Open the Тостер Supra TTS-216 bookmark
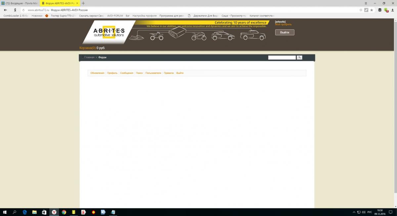This screenshot has width=397, height=216. [61, 15]
